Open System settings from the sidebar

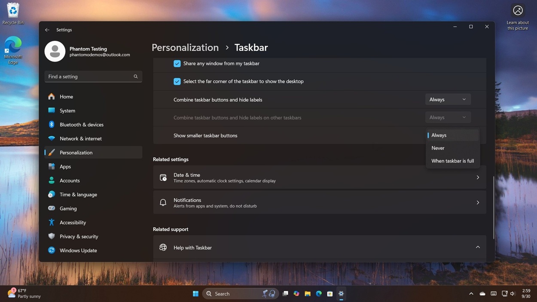click(67, 110)
